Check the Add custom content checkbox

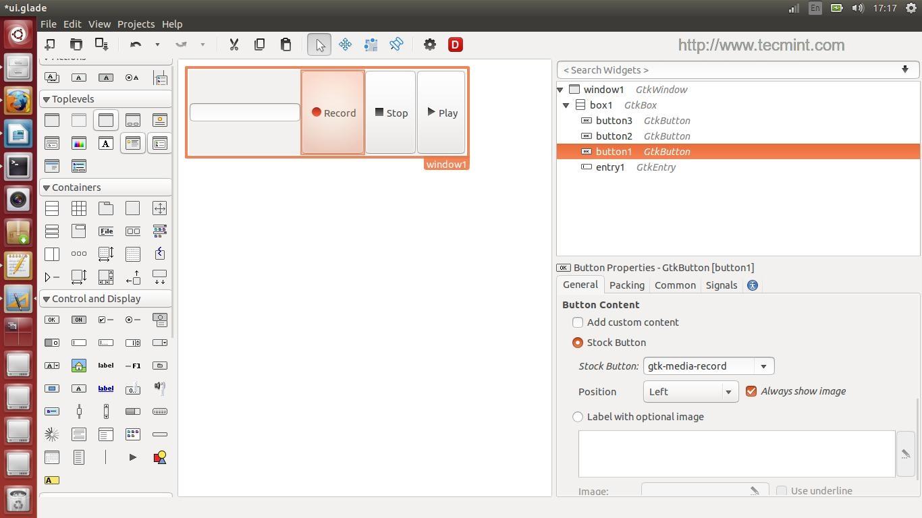point(578,322)
